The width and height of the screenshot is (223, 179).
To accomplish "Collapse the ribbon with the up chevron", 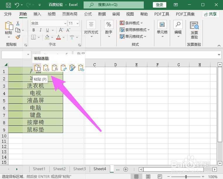I will pos(219,45).
